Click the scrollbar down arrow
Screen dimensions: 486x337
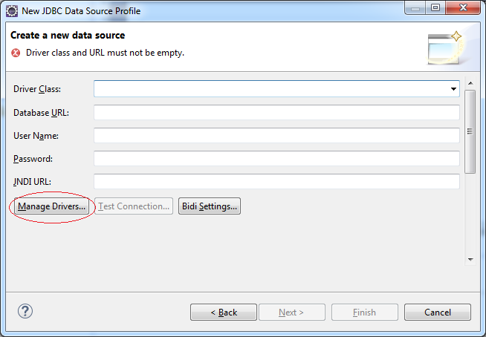[x=470, y=260]
